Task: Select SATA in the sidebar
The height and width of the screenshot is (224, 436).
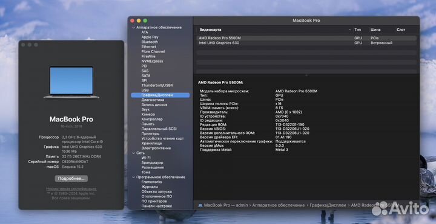Action: (x=146, y=75)
